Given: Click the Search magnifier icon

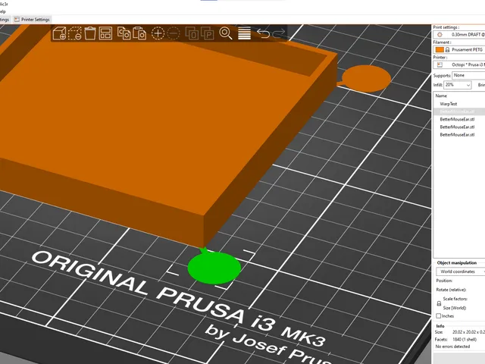Looking at the screenshot, I should [226, 33].
